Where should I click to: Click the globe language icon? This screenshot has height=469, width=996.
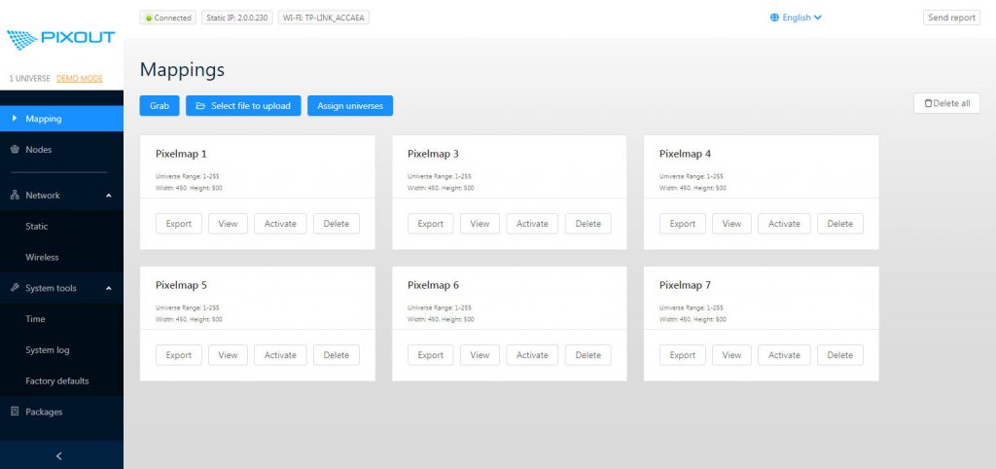point(774,18)
